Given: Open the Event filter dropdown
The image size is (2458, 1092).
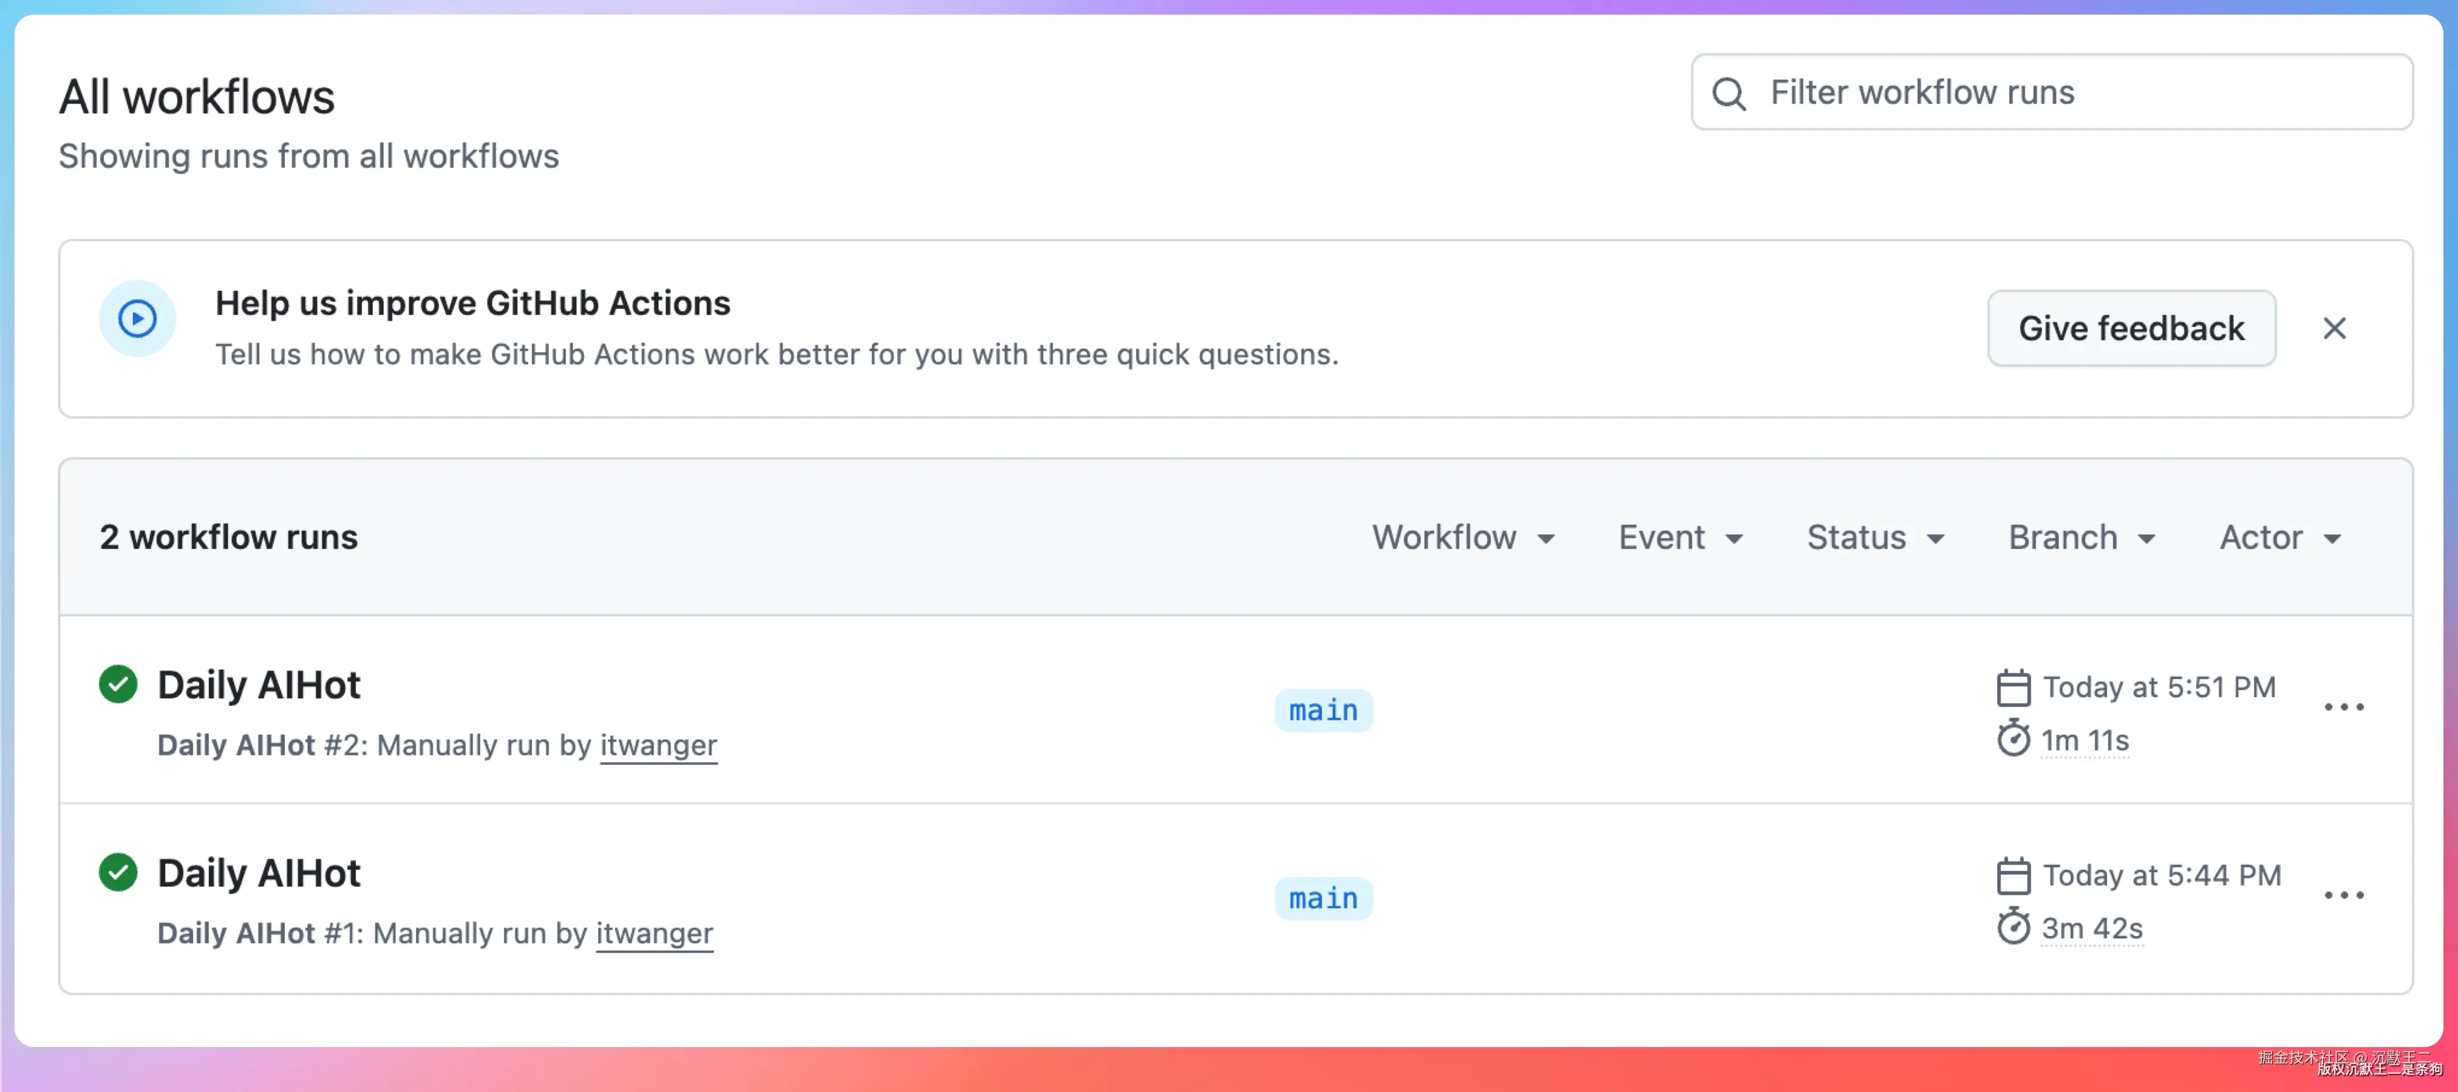Looking at the screenshot, I should point(1681,537).
